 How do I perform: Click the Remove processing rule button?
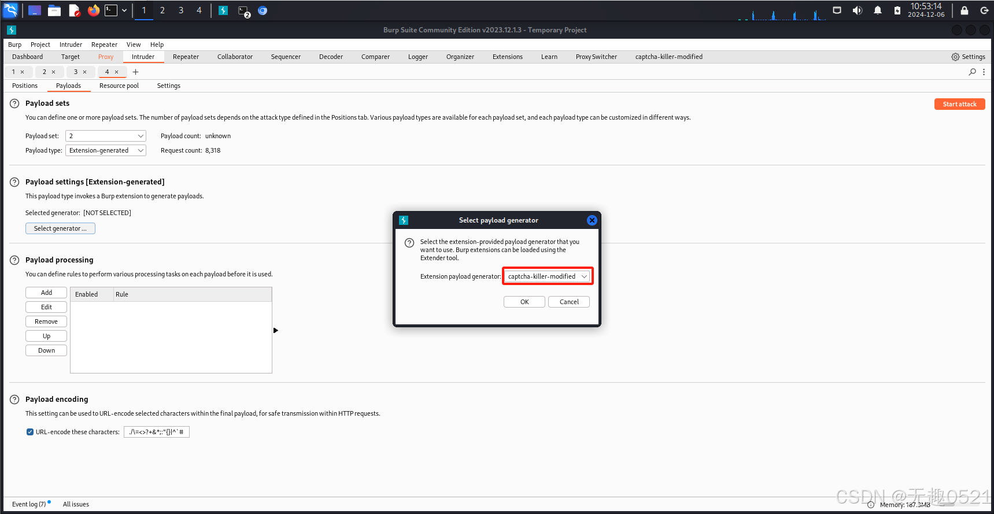[46, 321]
